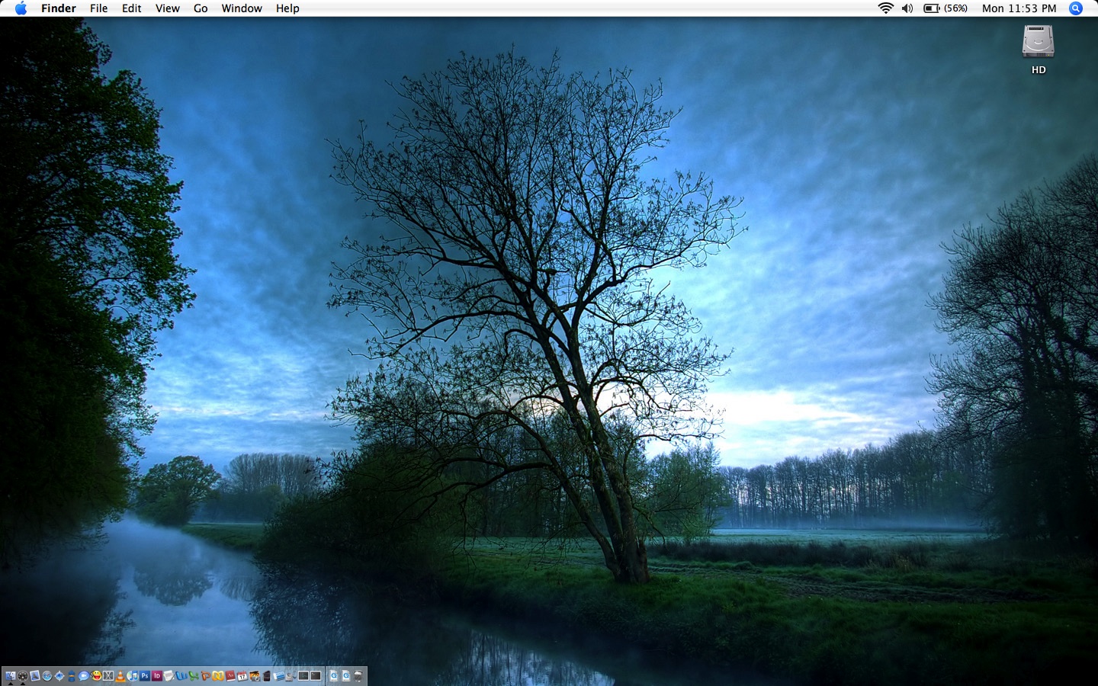Viewport: 1098px width, 686px height.
Task: Open PowerPoint orange P icon in Dock
Action: coord(206,675)
